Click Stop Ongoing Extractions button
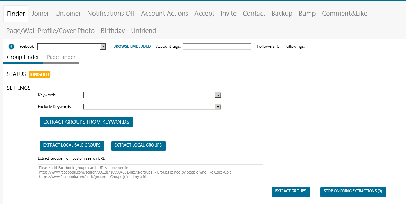 pyautogui.click(x=353, y=192)
